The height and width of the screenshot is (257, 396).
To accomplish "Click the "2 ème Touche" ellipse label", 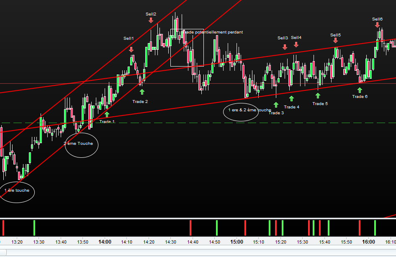I will pos(78,144).
